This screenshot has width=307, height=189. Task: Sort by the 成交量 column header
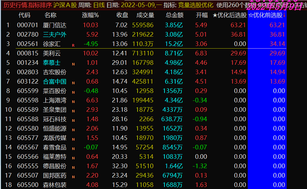click(x=145, y=15)
